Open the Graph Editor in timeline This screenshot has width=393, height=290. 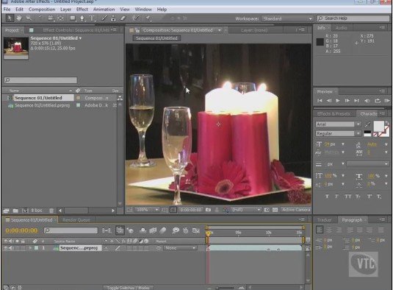[195, 230]
